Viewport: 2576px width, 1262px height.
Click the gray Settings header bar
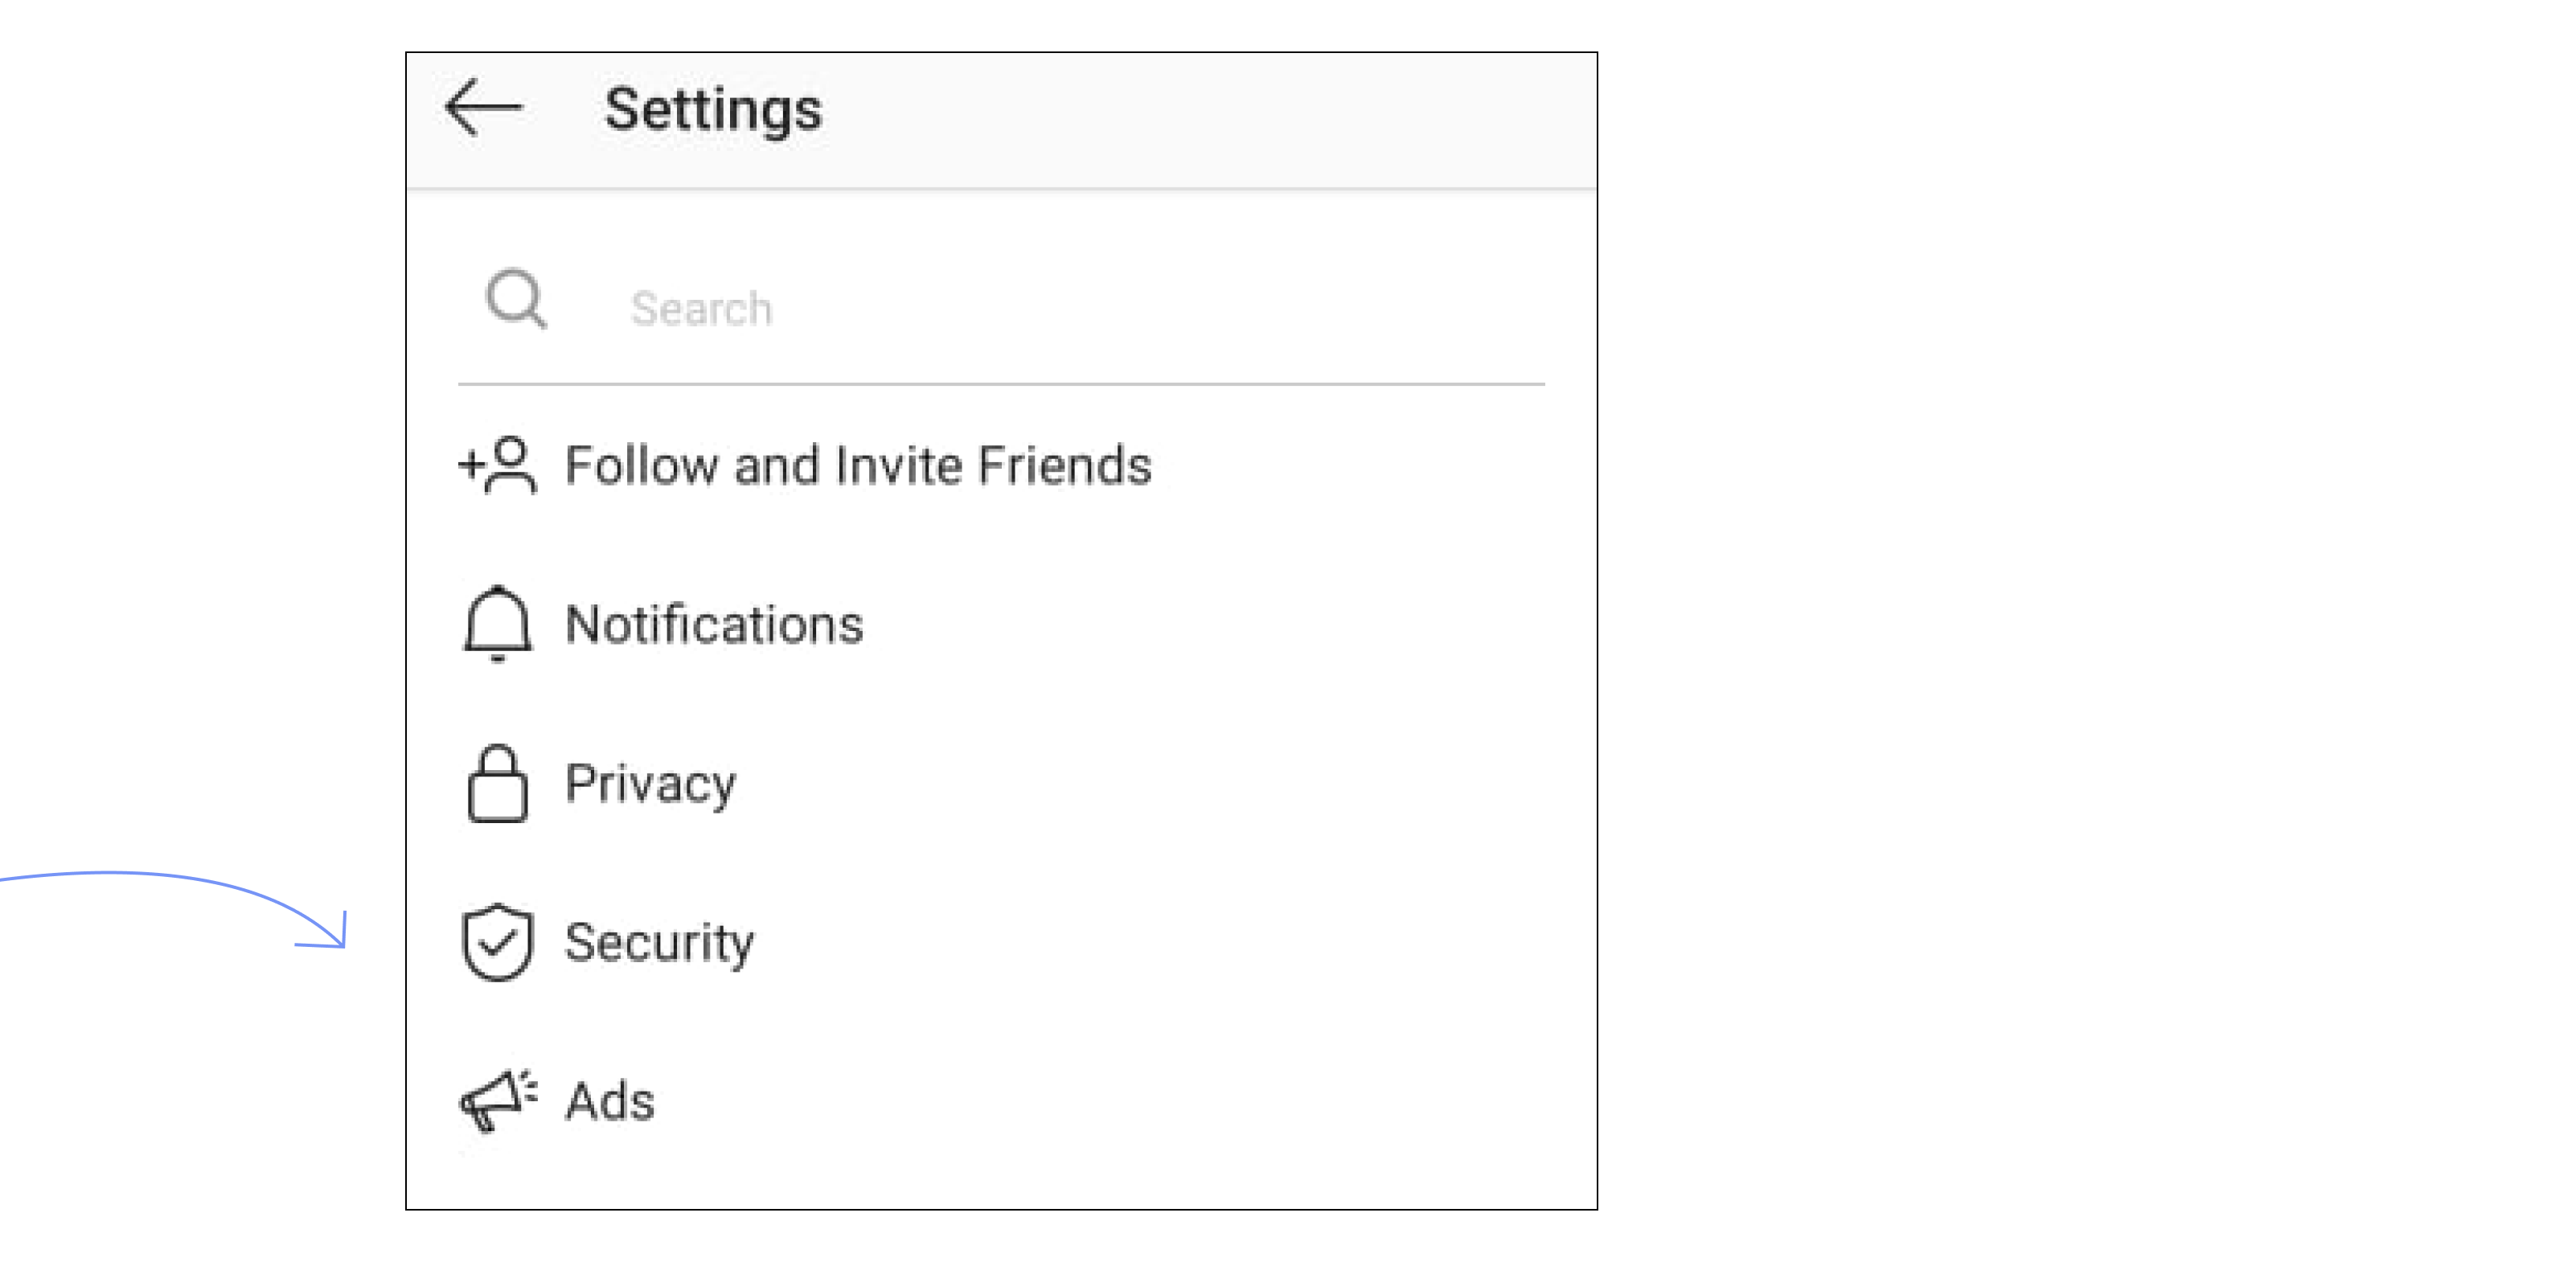coord(1001,120)
